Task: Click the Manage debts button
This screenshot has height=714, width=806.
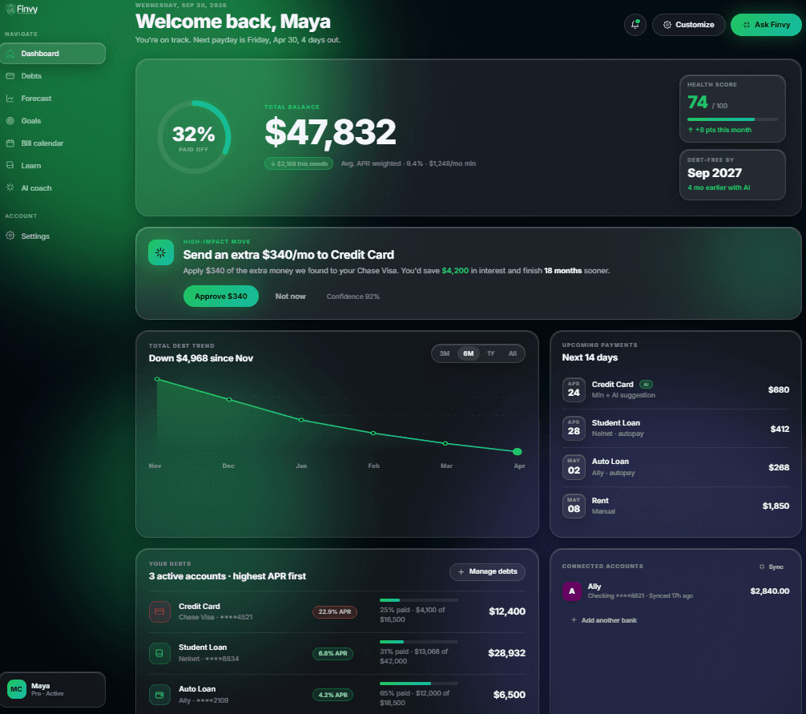Action: click(x=487, y=571)
